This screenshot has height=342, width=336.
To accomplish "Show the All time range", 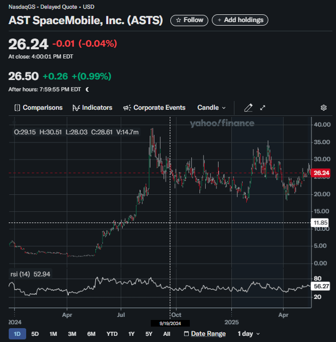I will [167, 334].
